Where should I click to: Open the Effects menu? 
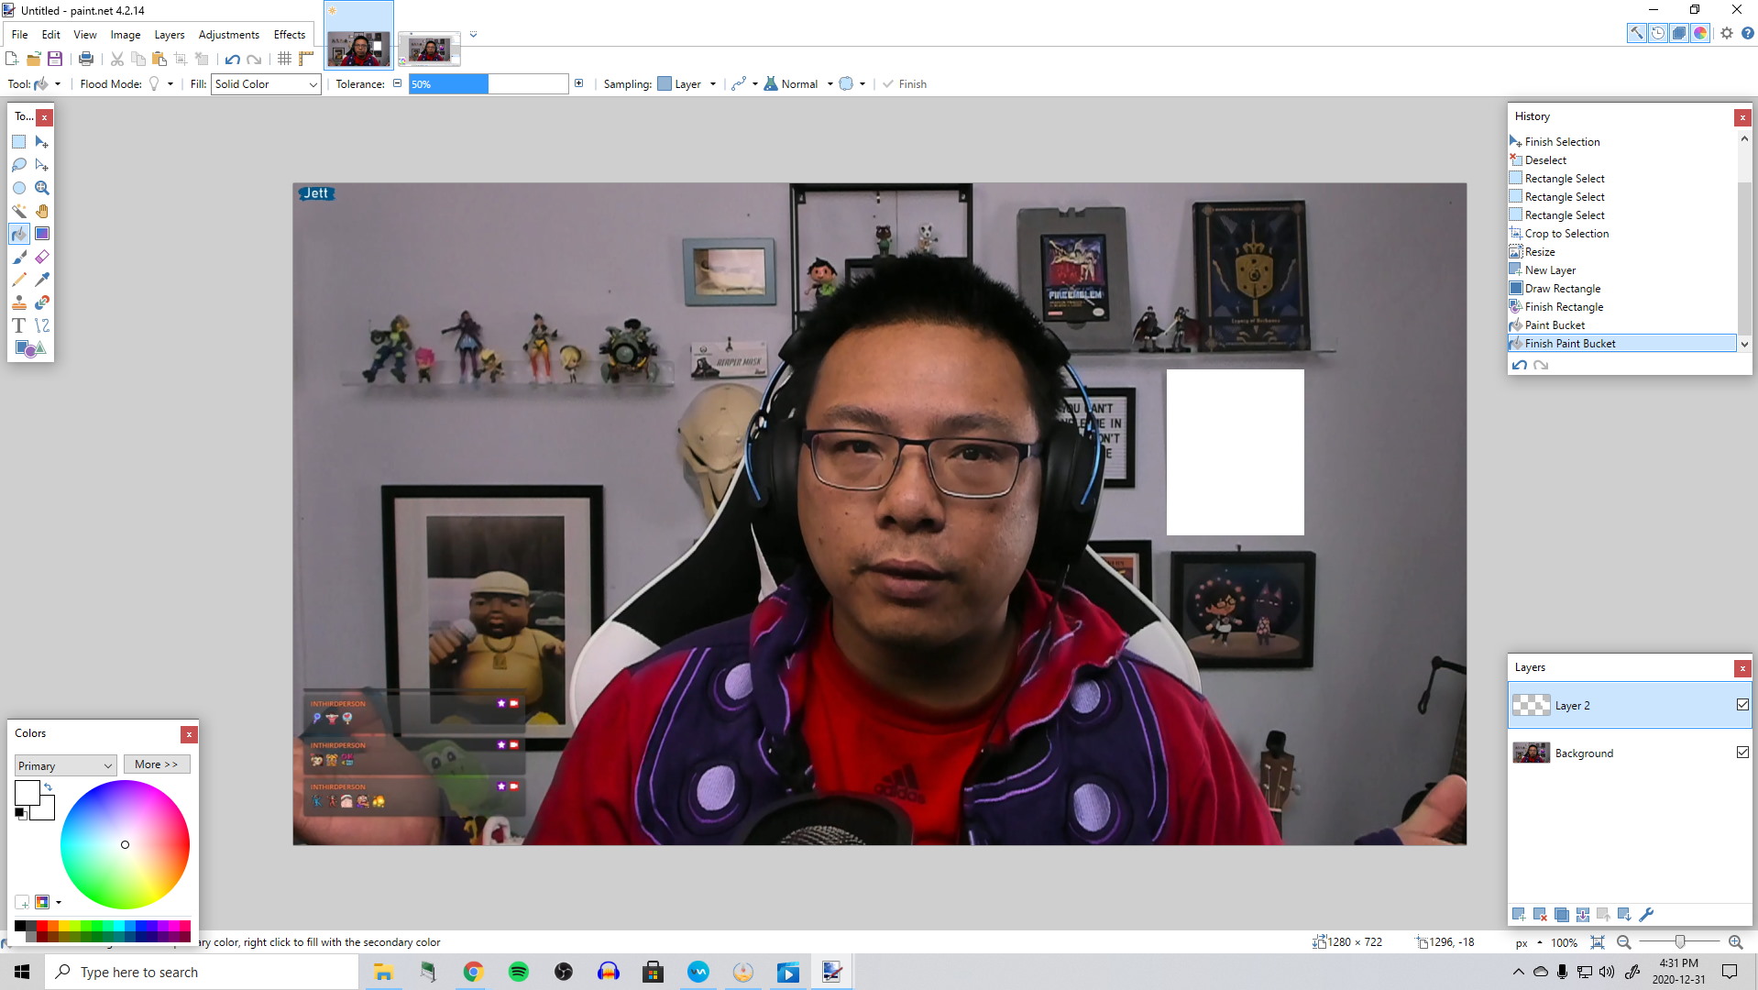point(289,35)
